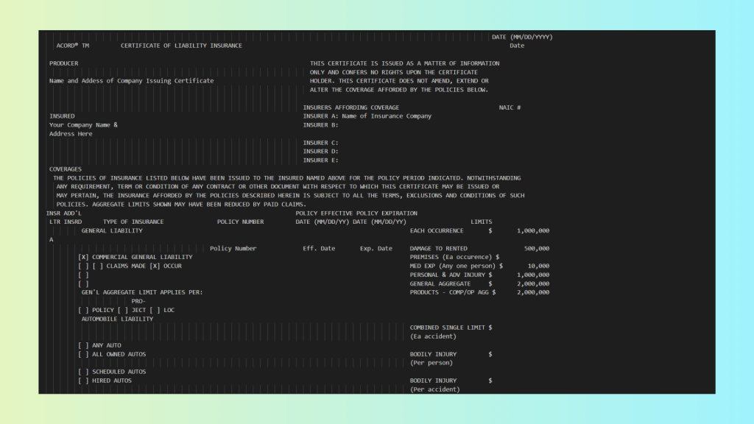Viewport: 754px width, 424px height.
Task: Click the EACH OCCURRENCE 1,000,000 amount
Action: point(532,231)
